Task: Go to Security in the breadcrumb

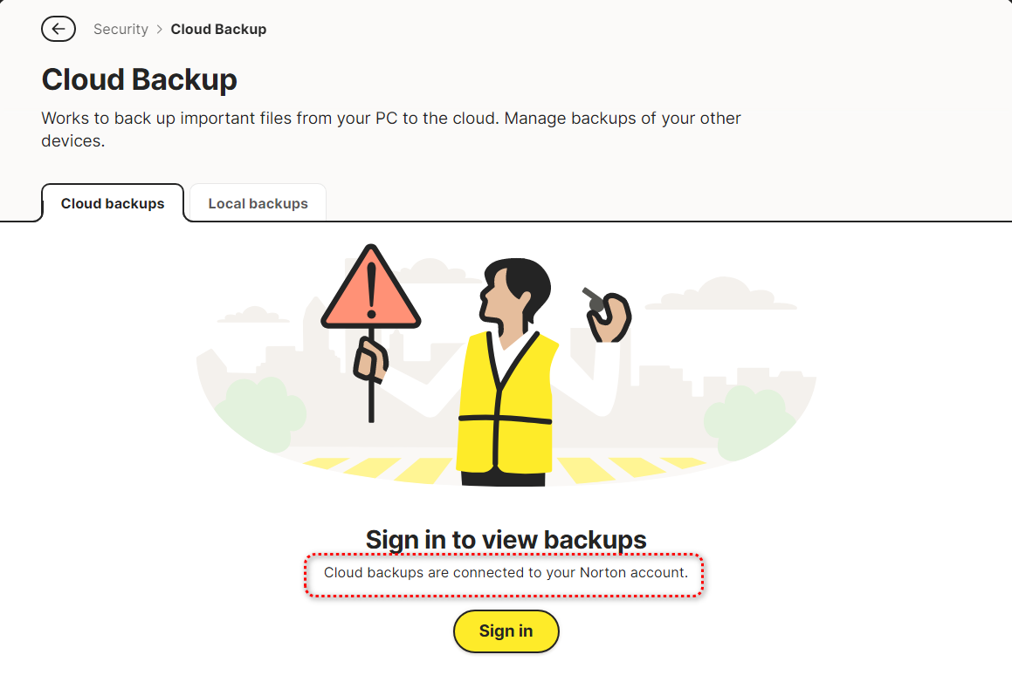Action: point(120,30)
